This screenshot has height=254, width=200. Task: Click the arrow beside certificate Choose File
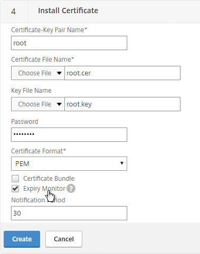(59, 73)
